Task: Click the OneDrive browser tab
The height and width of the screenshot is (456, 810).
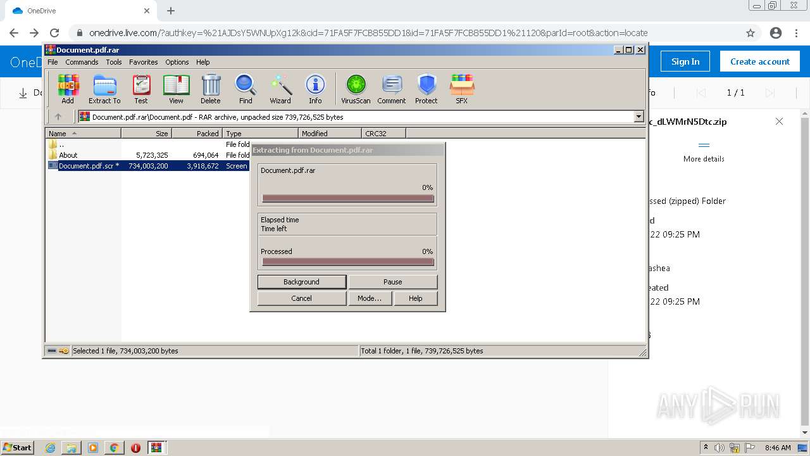Action: click(80, 11)
